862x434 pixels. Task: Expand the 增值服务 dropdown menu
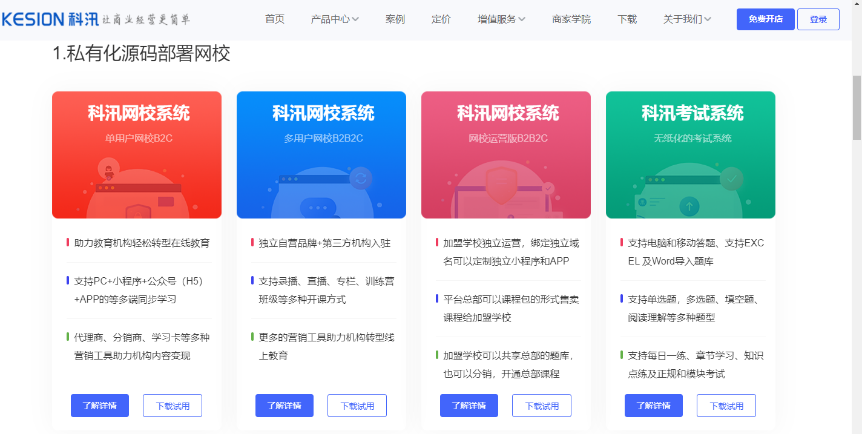tap(501, 19)
